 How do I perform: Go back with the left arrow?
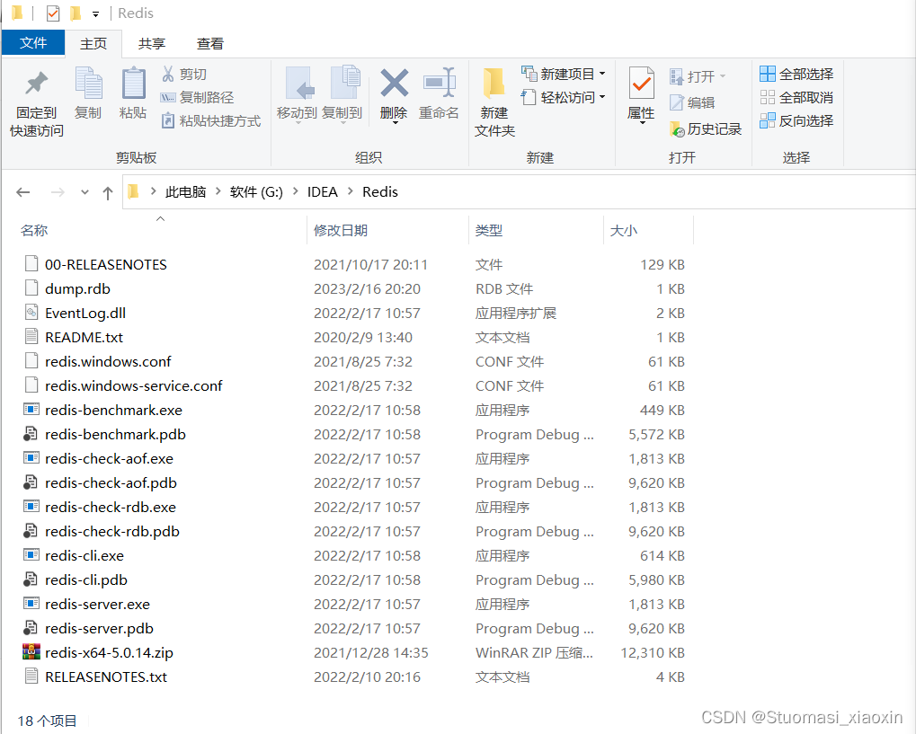point(23,192)
